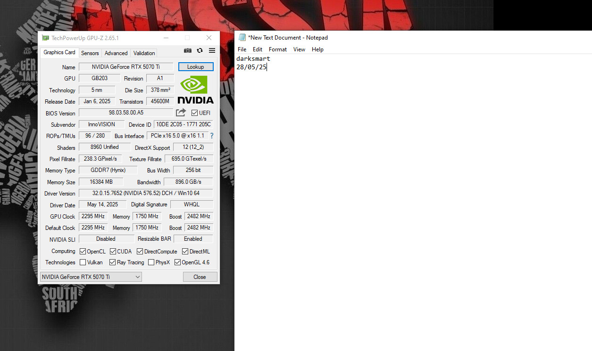Open the GPU-Z hamburger menu
Screen dimensions: 592x351
pyautogui.click(x=212, y=51)
